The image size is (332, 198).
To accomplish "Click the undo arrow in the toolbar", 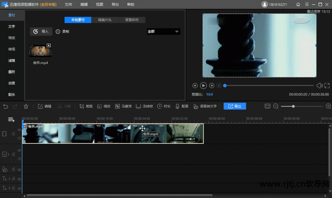I will [x=6, y=106].
